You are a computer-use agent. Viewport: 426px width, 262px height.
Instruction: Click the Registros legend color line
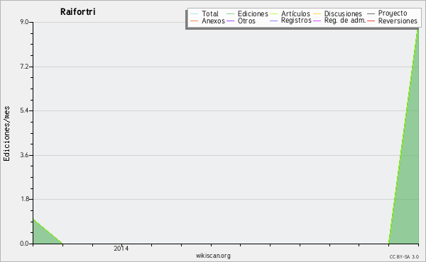click(x=274, y=21)
